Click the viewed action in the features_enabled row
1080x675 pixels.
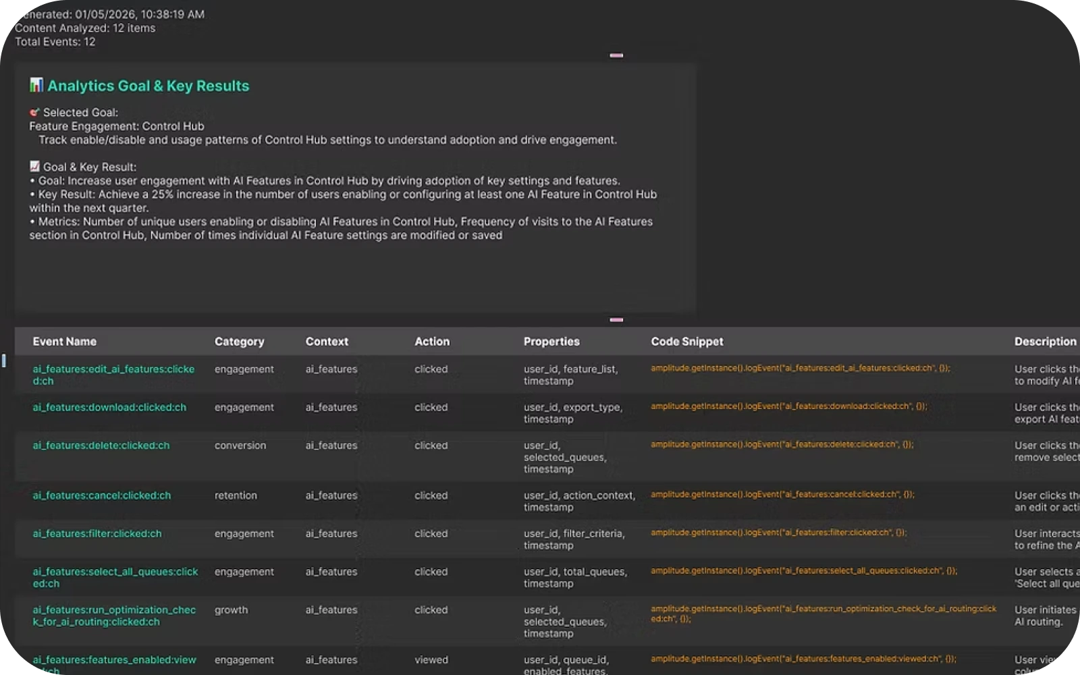[431, 660]
